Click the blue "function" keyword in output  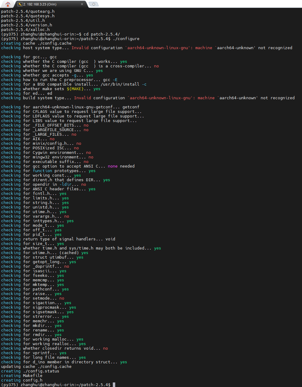pos(42,171)
